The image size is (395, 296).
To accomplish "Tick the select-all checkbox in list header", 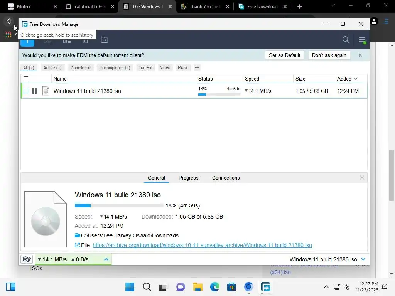I will 26,79.
